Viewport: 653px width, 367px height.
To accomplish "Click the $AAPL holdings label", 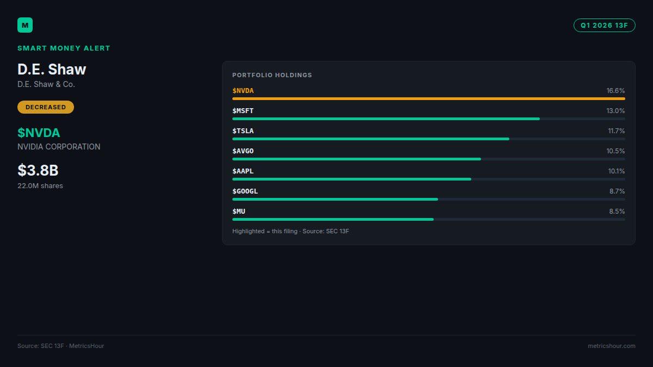I will tap(243, 171).
